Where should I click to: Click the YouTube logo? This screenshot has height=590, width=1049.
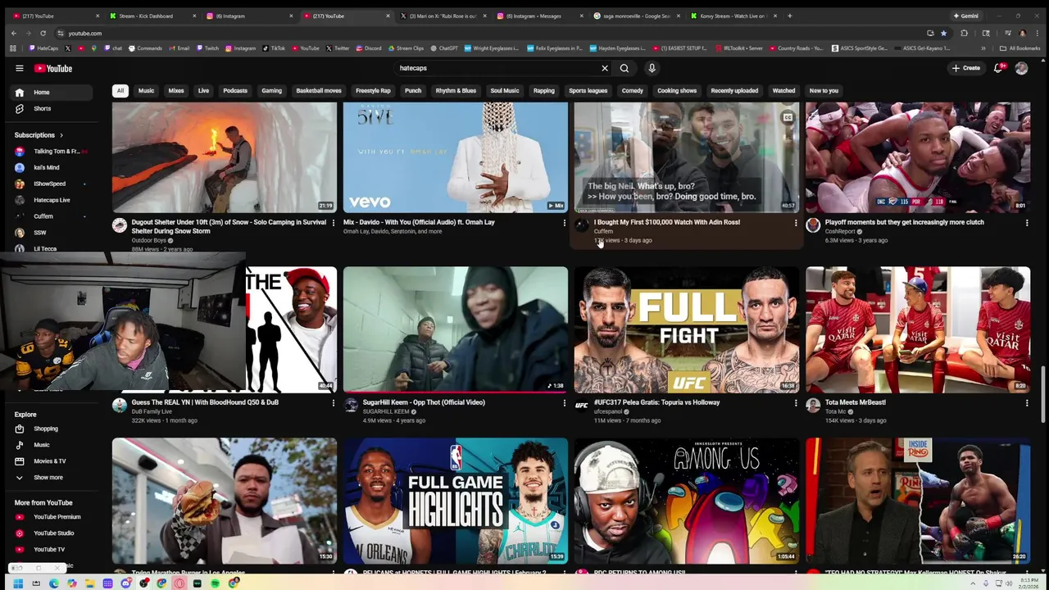pos(53,68)
